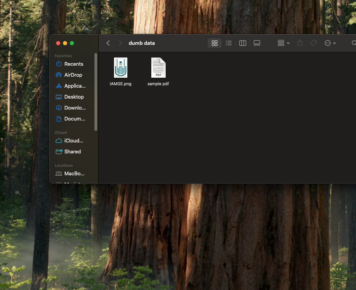
Task: Click the sidebar scrollbar
Action: pyautogui.click(x=96, y=92)
